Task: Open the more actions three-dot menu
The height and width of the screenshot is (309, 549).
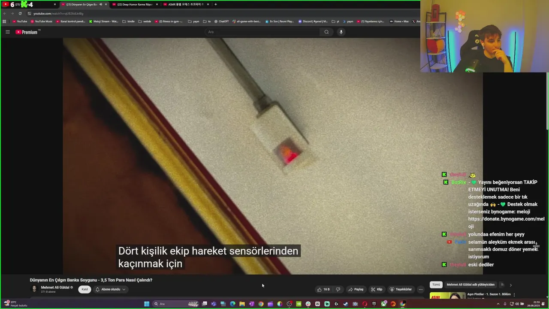Action: click(420, 289)
